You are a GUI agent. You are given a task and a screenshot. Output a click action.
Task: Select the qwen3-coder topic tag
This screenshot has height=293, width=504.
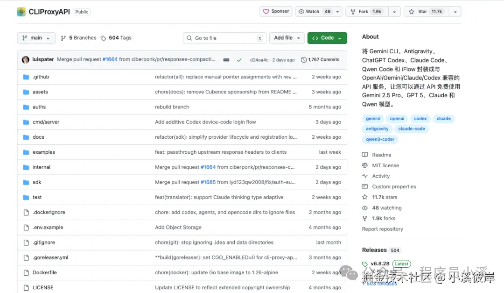coord(380,139)
